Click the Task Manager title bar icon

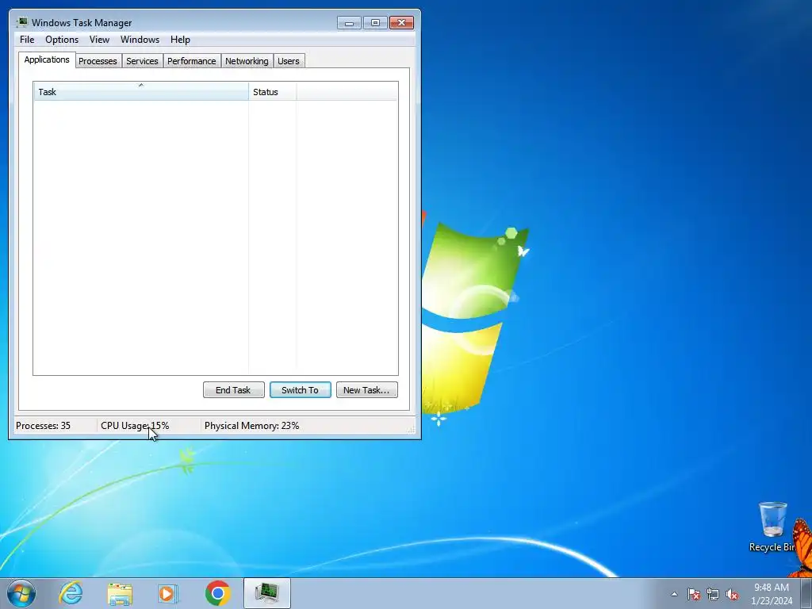click(x=21, y=22)
